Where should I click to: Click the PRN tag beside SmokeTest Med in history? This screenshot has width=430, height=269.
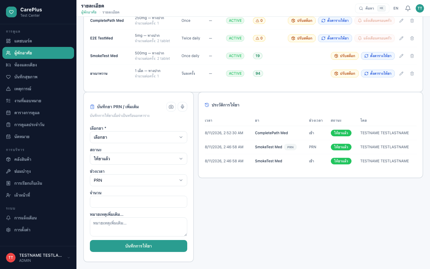click(291, 147)
